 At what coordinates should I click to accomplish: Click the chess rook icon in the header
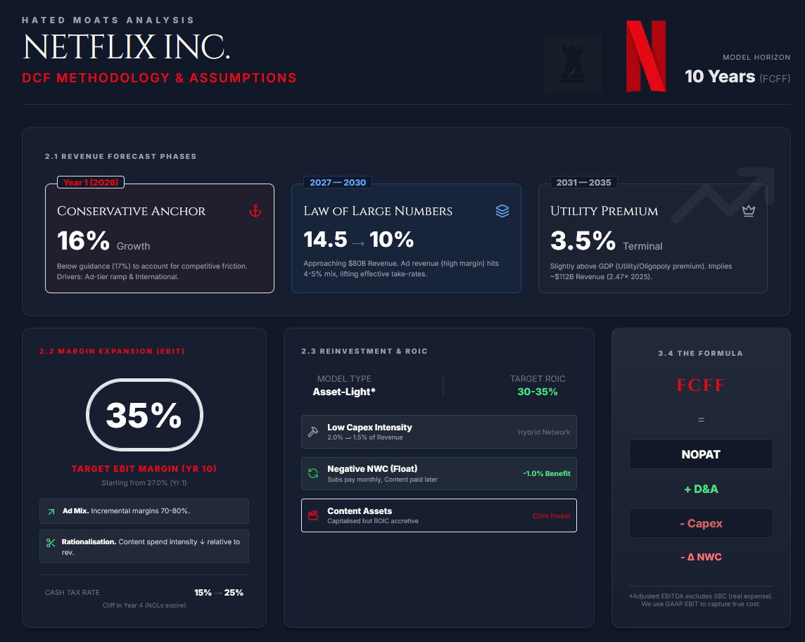pos(573,64)
